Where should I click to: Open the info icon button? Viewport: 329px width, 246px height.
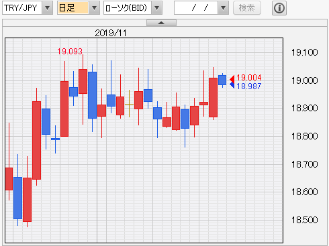coord(279,8)
